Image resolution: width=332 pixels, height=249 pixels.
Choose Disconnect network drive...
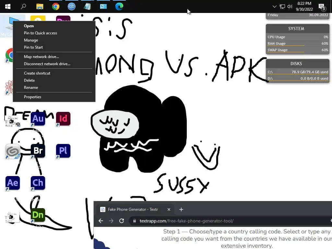point(54,64)
